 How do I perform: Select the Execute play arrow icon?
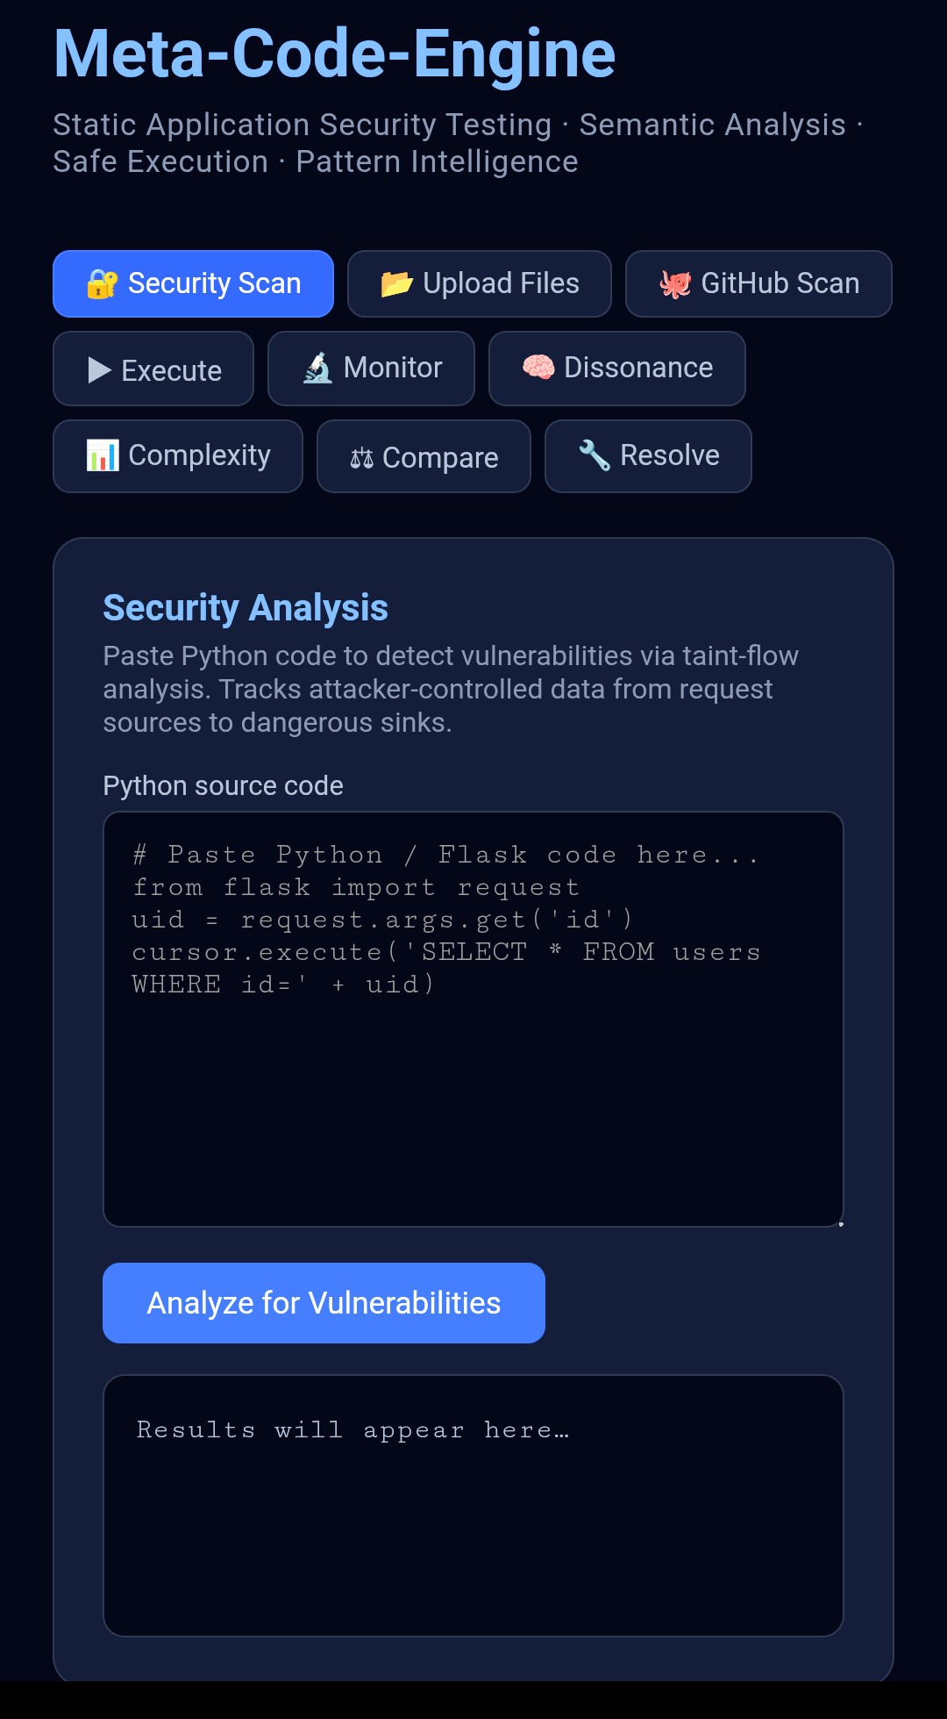[99, 369]
